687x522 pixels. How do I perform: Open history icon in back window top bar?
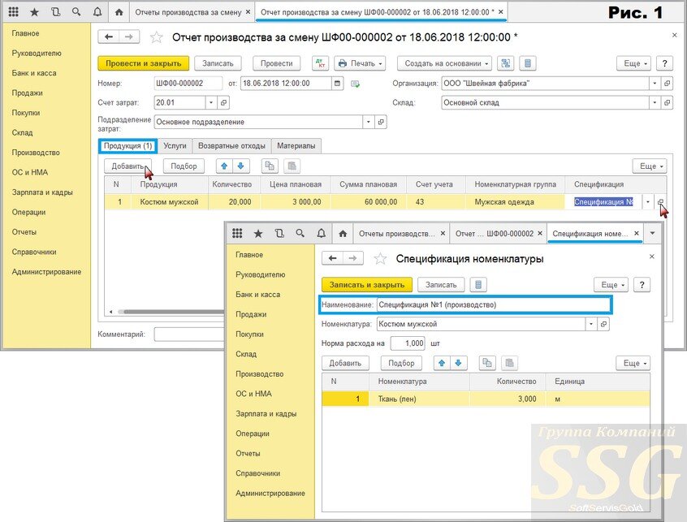click(55, 12)
